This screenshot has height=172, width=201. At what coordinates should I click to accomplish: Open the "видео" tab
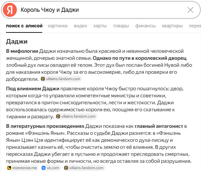pos(80,26)
